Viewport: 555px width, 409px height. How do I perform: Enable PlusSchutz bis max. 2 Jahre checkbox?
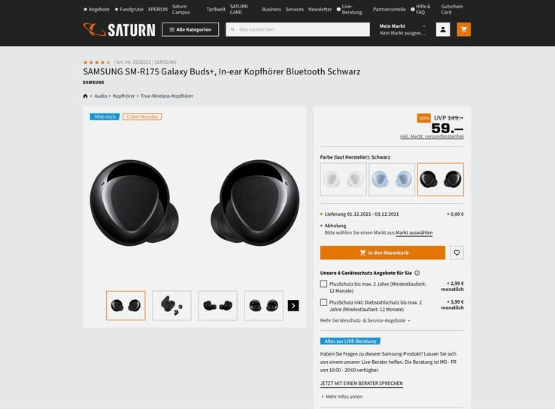point(323,283)
